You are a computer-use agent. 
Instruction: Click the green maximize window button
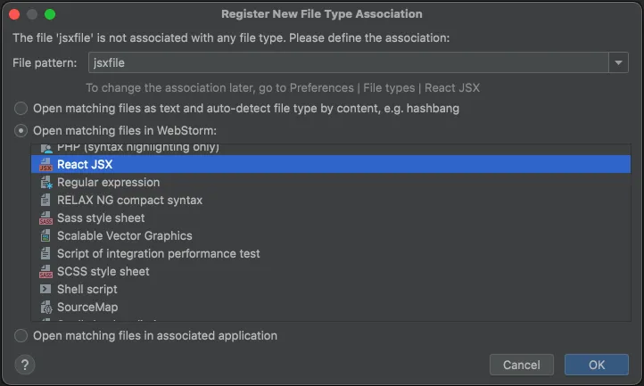[50, 14]
